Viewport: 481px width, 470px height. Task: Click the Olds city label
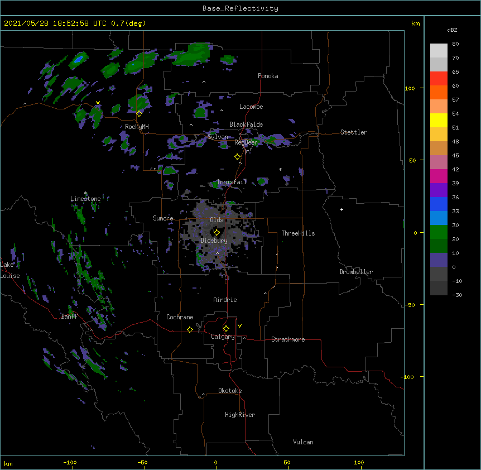pyautogui.click(x=217, y=220)
